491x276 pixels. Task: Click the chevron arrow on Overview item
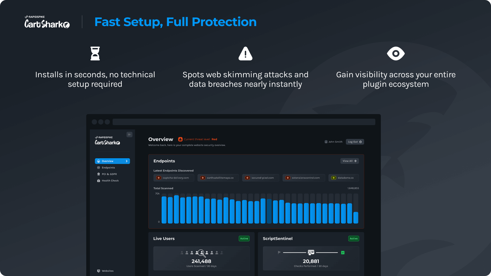[126, 161]
